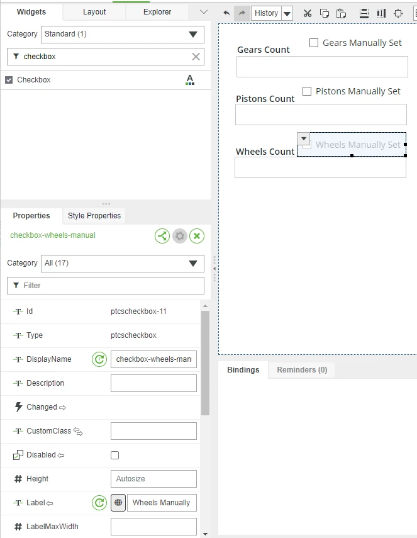Click the Copy icon in toolbar
Image resolution: width=417 pixels, height=538 pixels.
tap(324, 13)
